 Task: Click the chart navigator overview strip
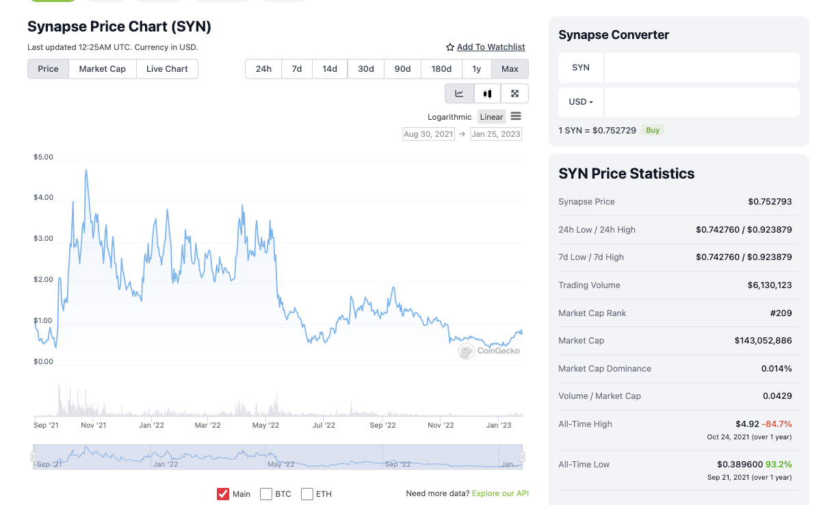pyautogui.click(x=278, y=456)
